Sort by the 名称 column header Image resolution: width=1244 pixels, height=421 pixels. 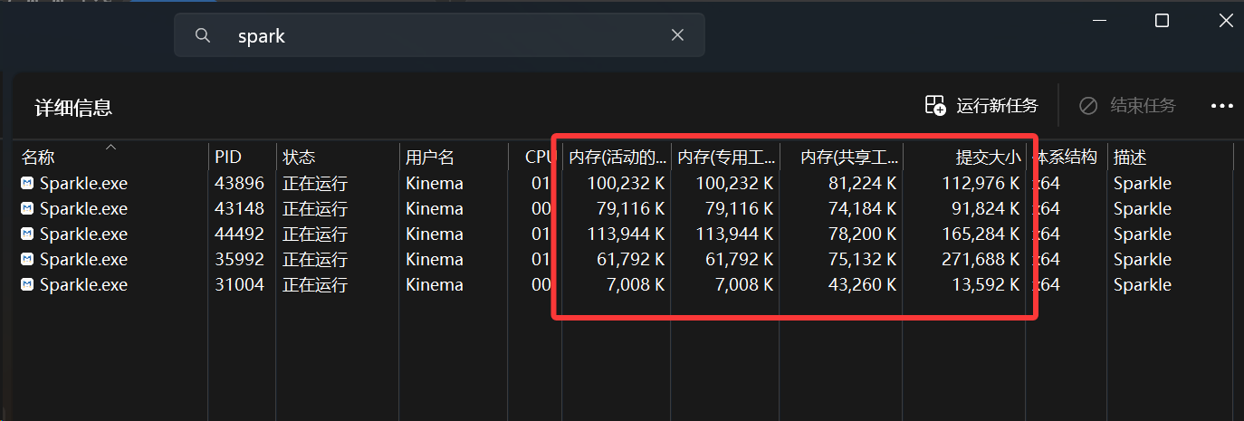(110, 157)
